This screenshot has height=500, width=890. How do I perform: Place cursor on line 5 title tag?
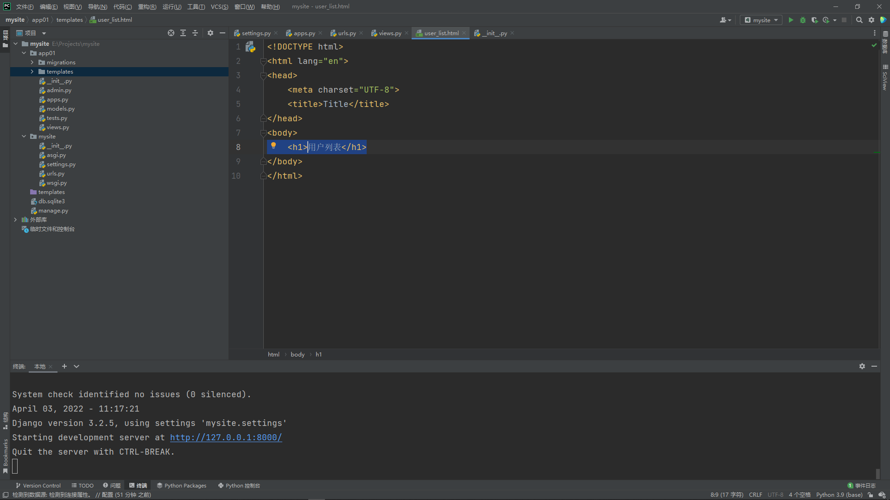pos(338,104)
